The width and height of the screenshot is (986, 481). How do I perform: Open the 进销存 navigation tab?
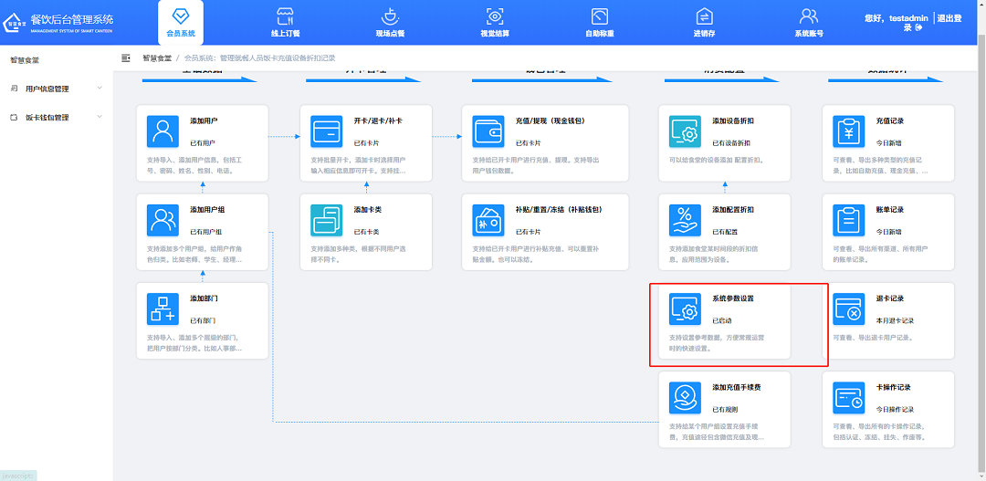(704, 23)
